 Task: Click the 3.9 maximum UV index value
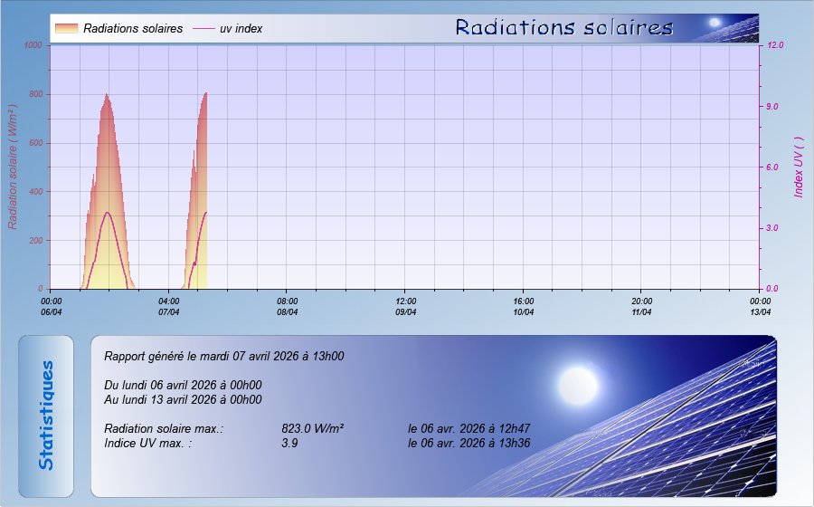289,444
